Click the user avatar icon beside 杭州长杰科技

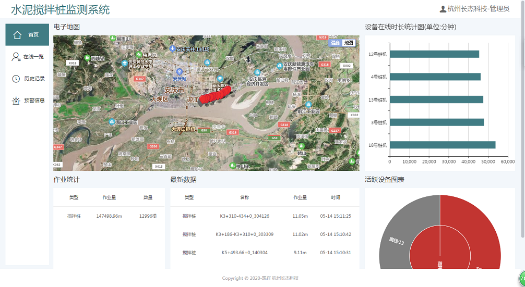pyautogui.click(x=443, y=9)
